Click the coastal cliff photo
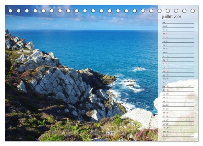203x146 pixels. [x=82, y=73]
